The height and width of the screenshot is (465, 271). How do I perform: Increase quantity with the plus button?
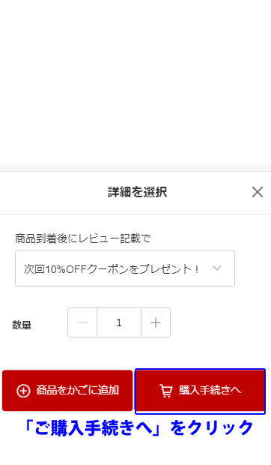[156, 322]
